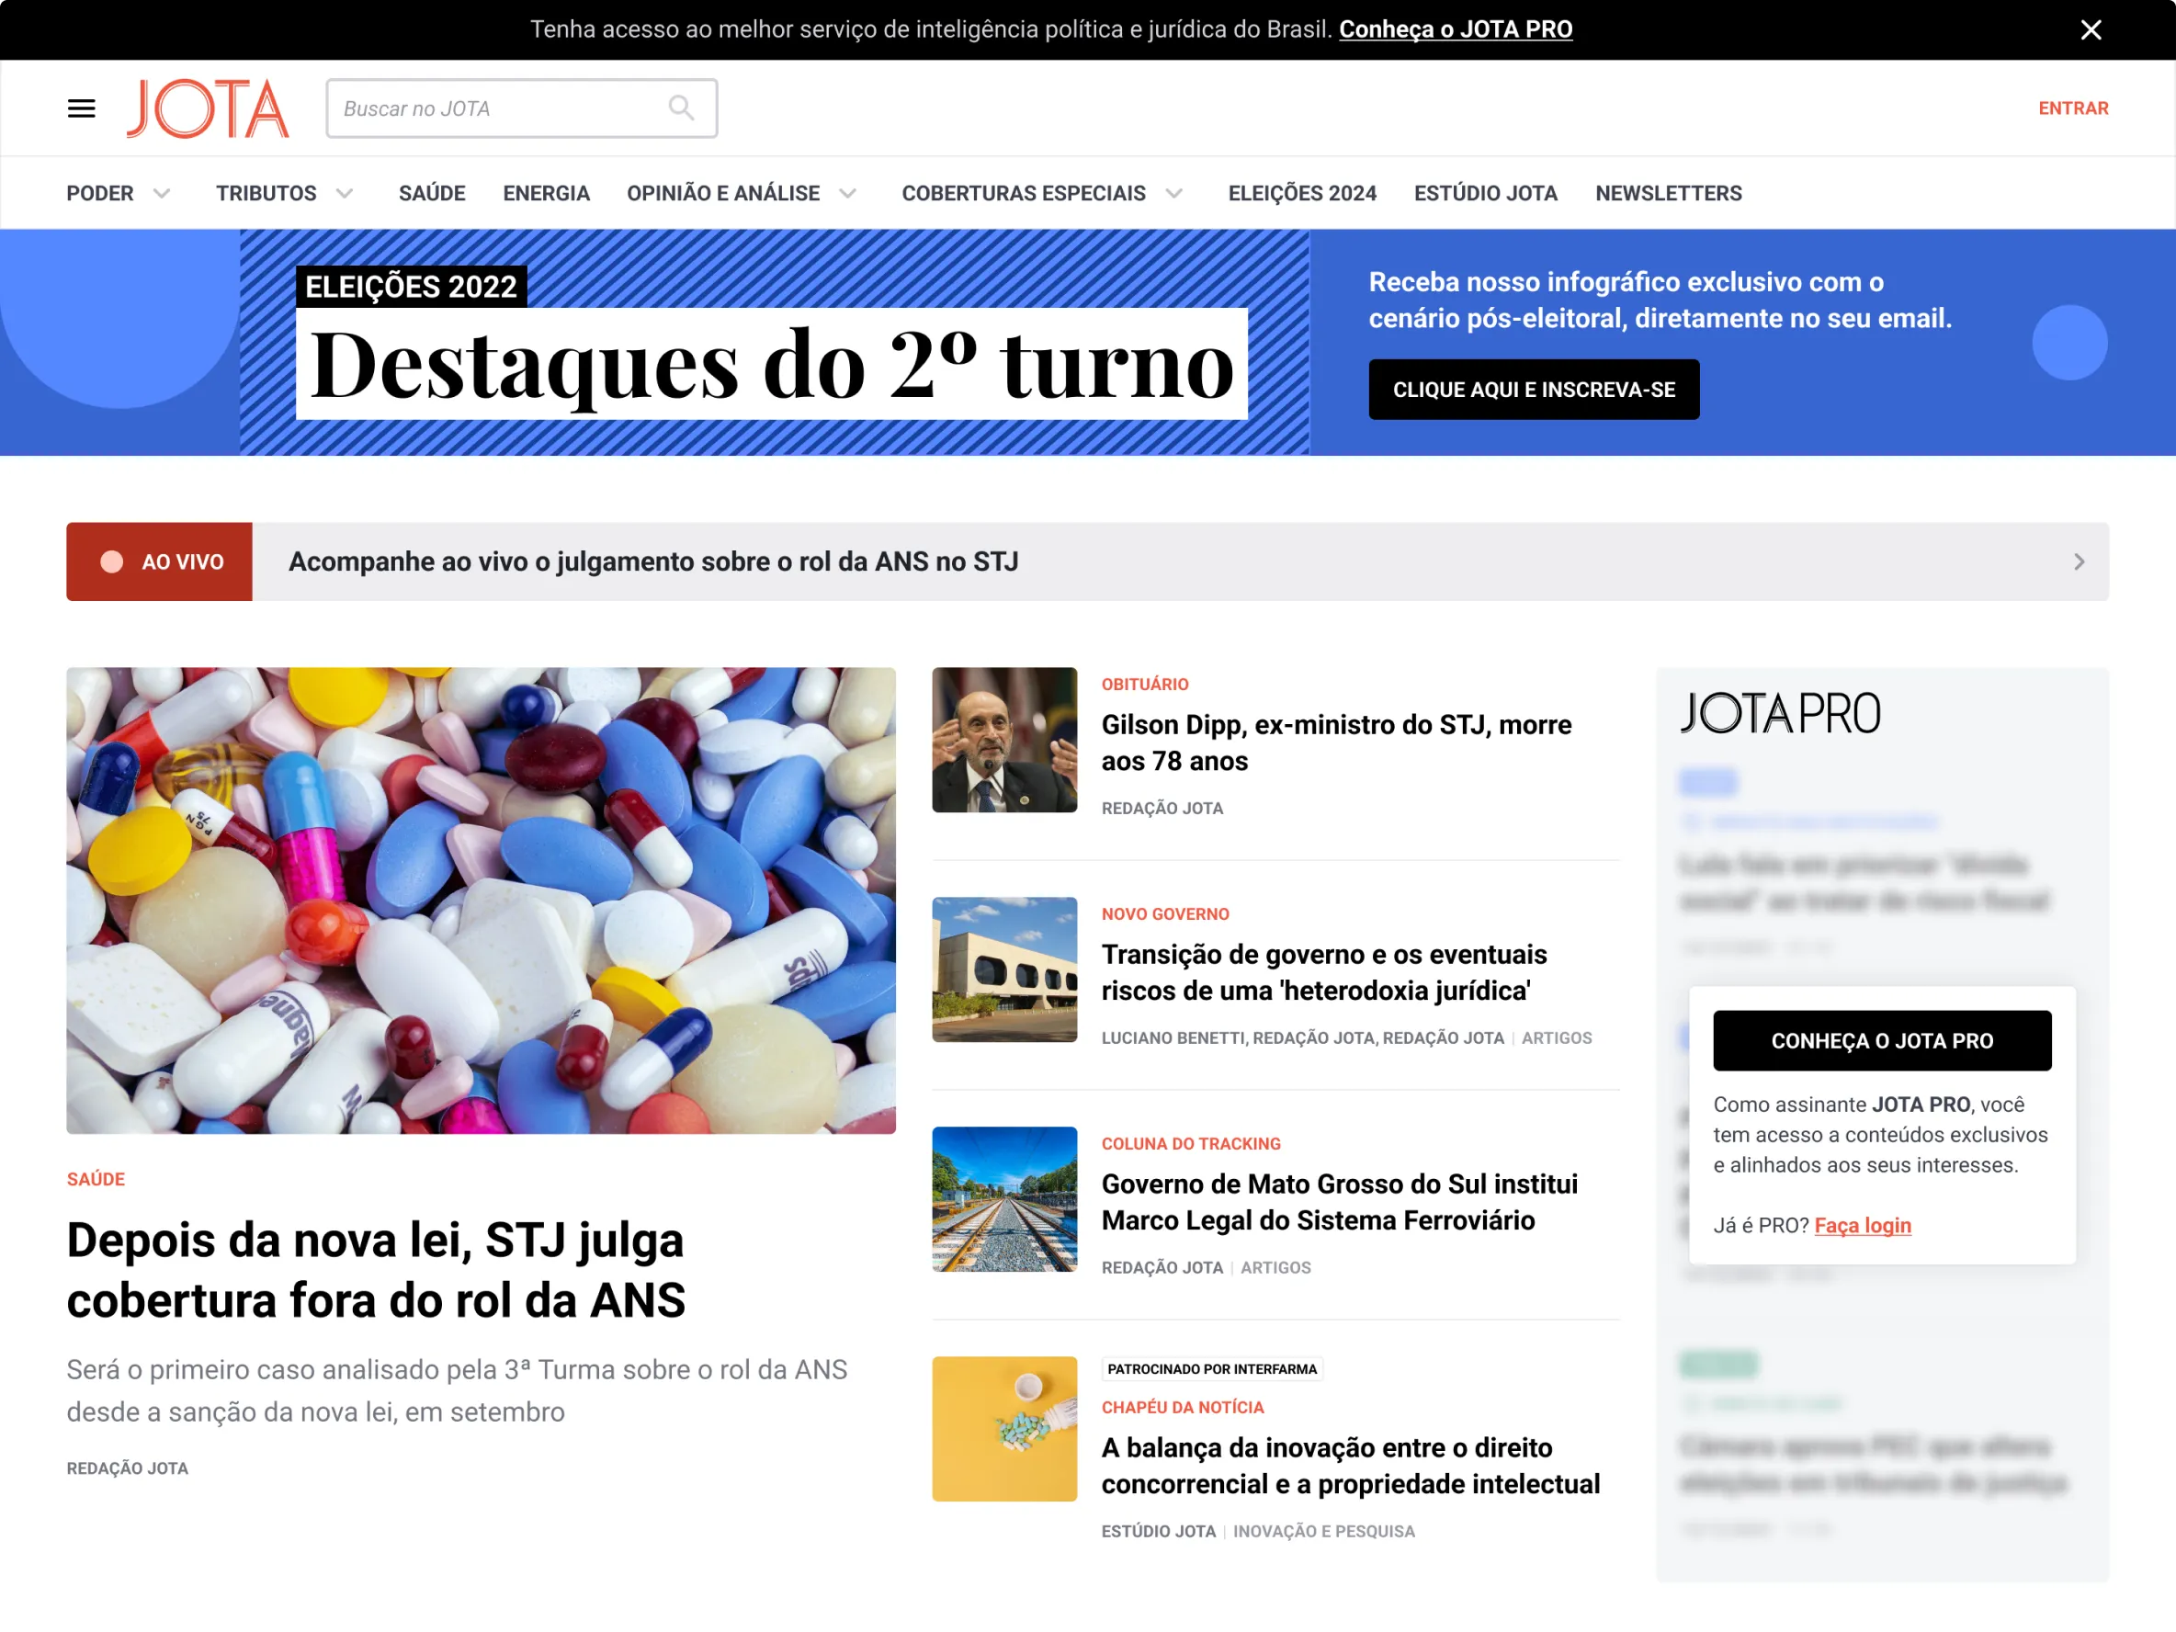Go to the SAÚDE section

[432, 194]
